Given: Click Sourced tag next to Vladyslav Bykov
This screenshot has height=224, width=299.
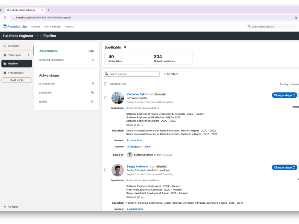Looking at the screenshot, I should [x=160, y=94].
